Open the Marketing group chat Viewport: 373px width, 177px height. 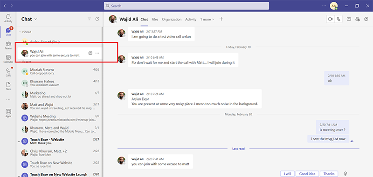(x=59, y=95)
